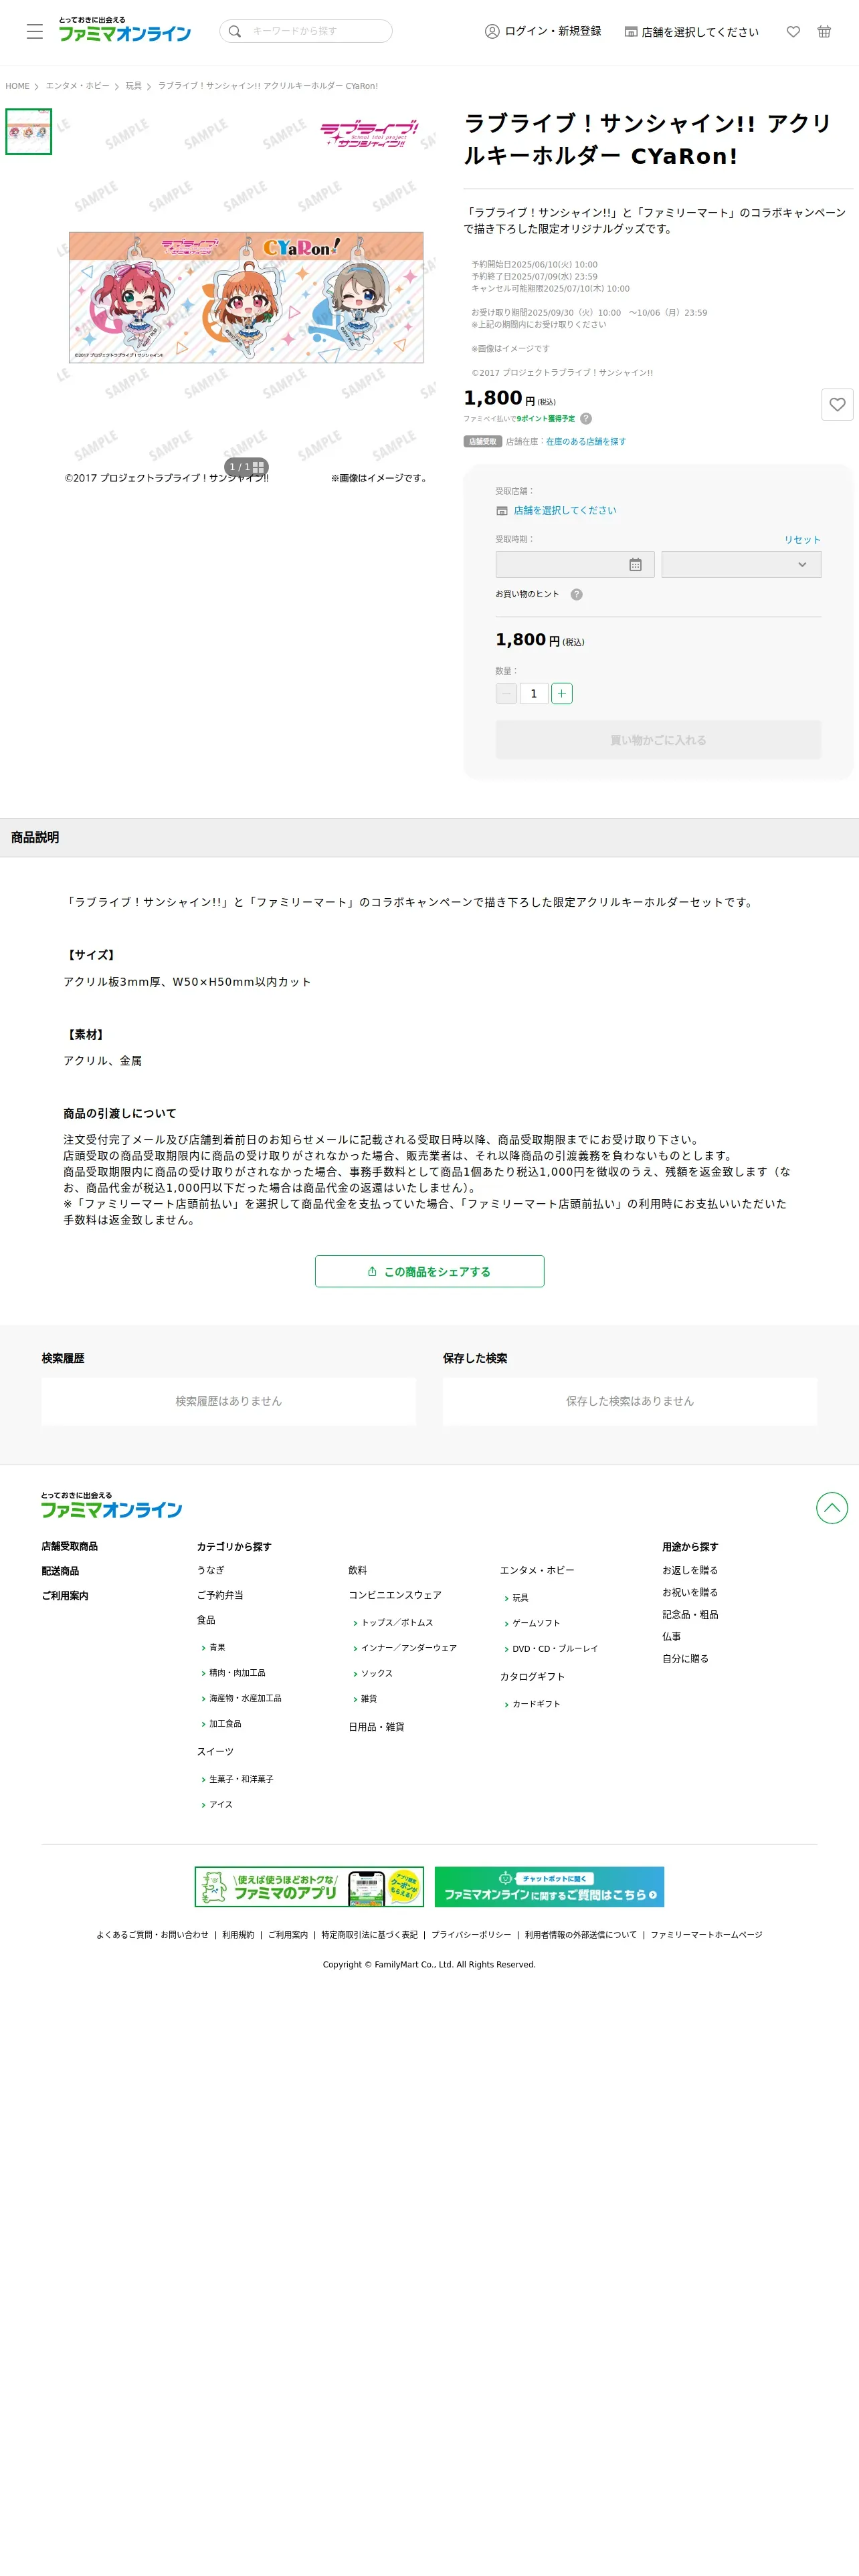Open the 1/1 image gallery grid icon
Screen dimensions: 859x2576
point(258,467)
